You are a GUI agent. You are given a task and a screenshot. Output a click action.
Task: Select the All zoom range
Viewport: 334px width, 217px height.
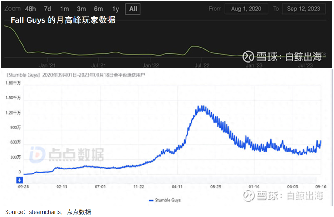133,9
